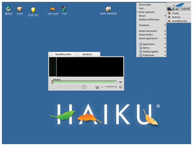Toggle the loop switch at SoundRecorder's right edge
The width and height of the screenshot is (193, 146).
[x=121, y=87]
